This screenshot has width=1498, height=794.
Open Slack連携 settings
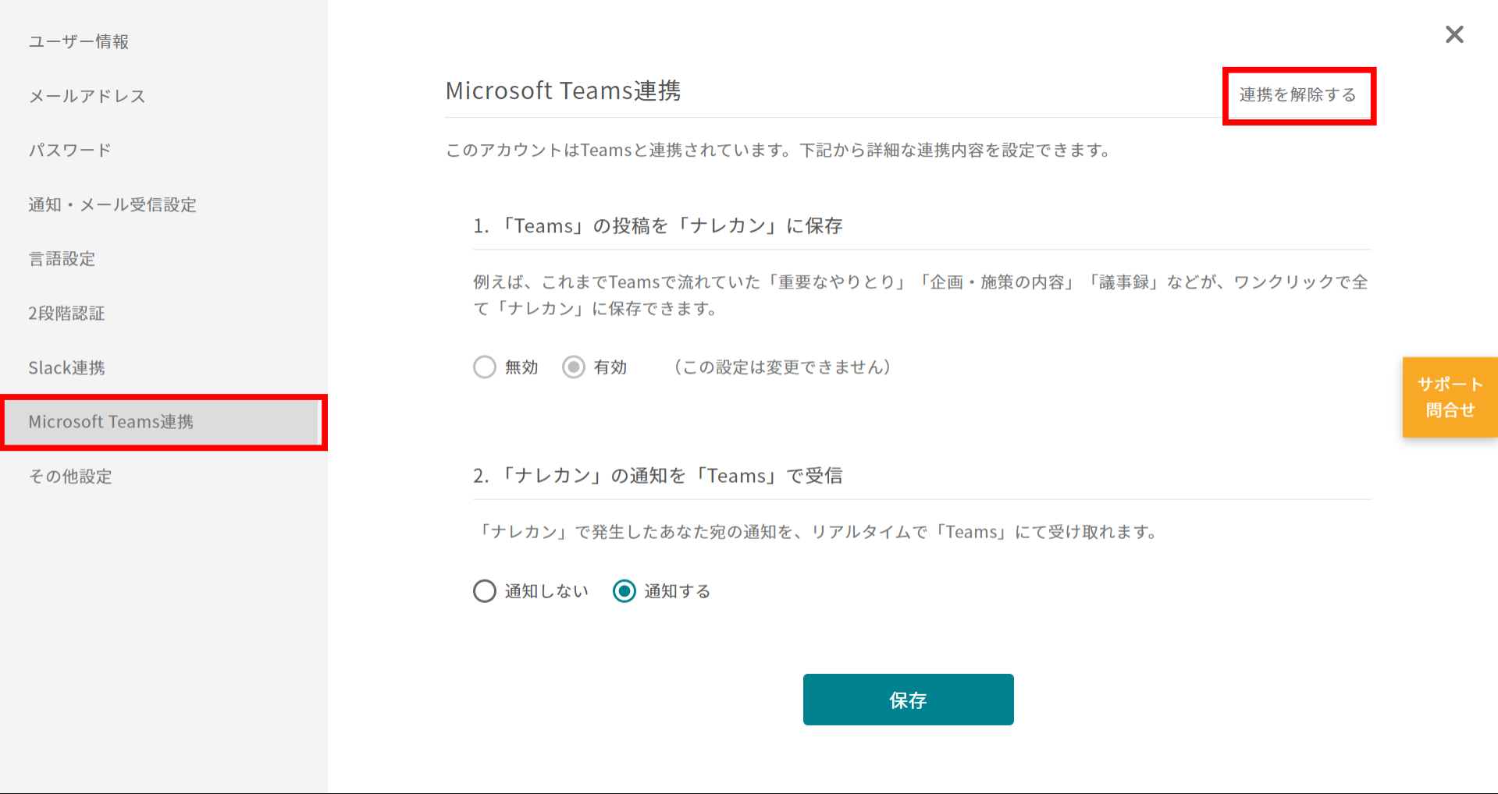(66, 367)
